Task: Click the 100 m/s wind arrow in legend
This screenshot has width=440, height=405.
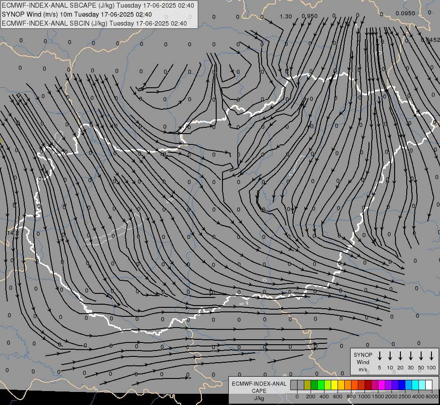Action: [431, 356]
